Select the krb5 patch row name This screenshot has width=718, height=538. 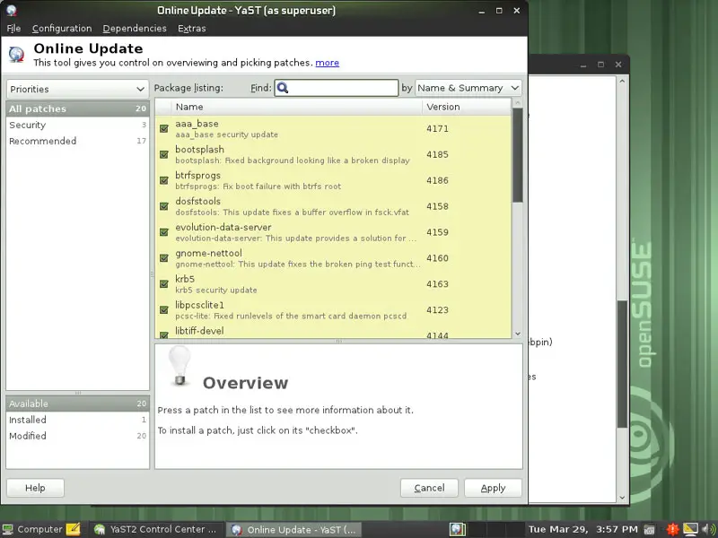(185, 279)
